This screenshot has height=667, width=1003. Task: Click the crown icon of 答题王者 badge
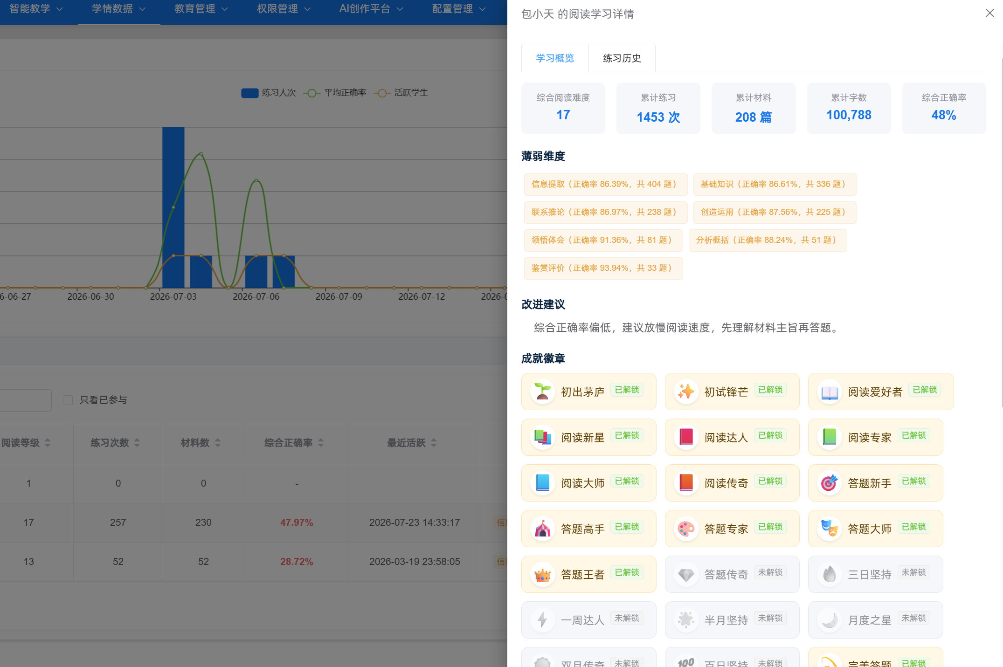(542, 574)
